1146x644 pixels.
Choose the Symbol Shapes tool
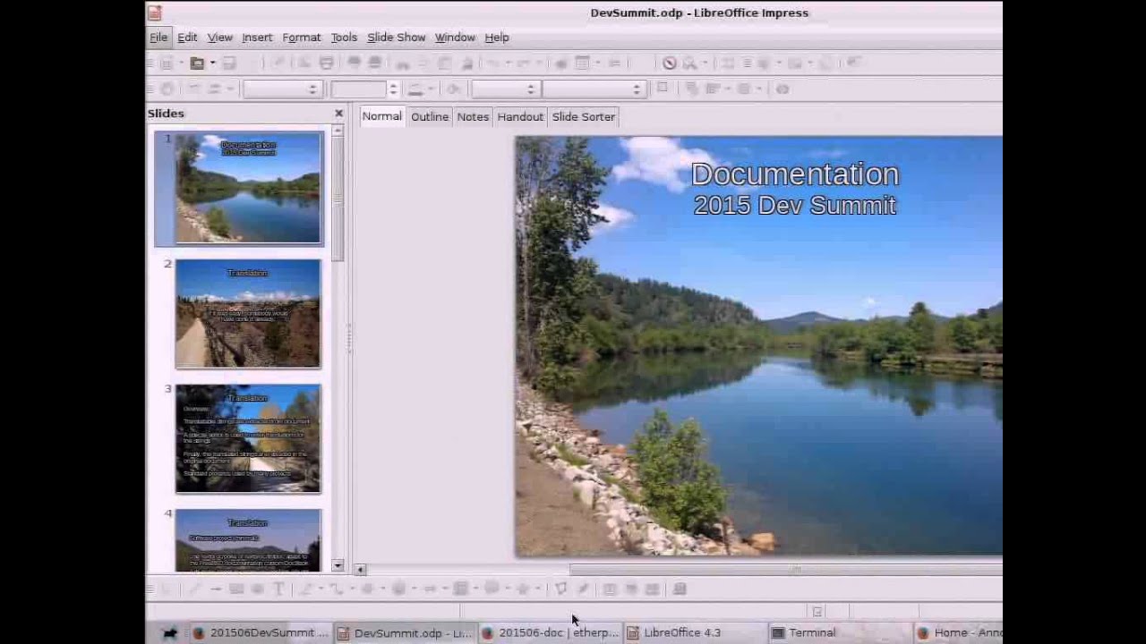pyautogui.click(x=398, y=589)
